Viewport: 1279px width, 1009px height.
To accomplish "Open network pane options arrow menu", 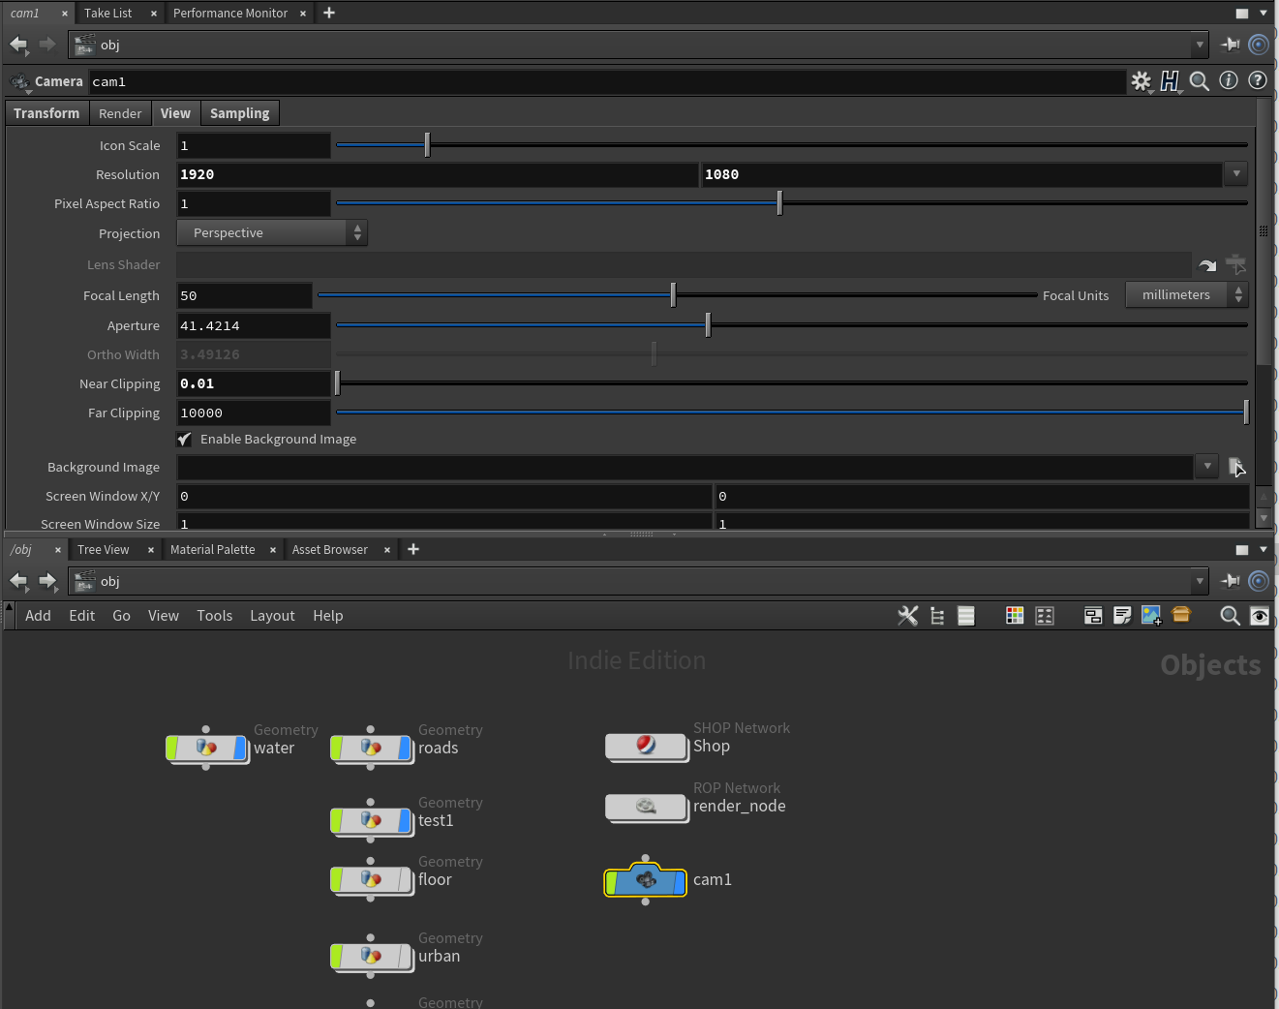I will (x=1264, y=549).
